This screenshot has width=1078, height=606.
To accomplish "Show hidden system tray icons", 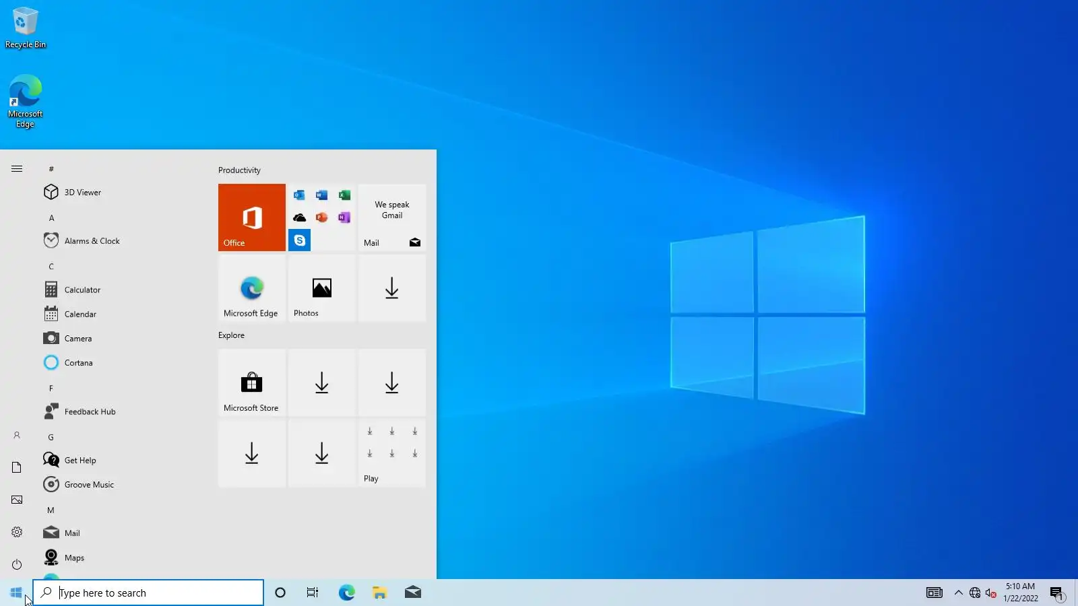I will (958, 593).
